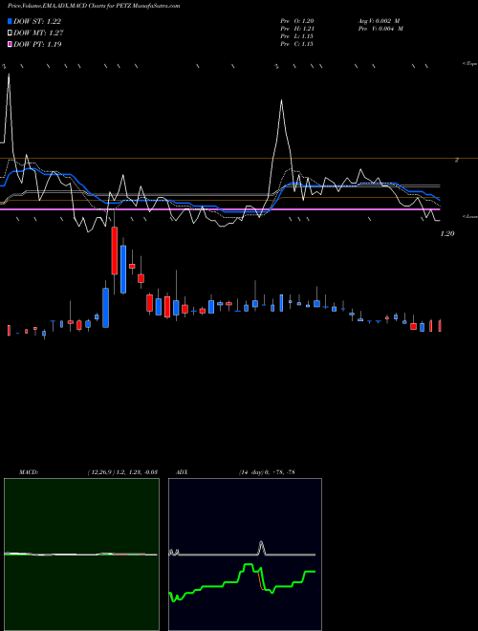Click the ADX '(14 day) 0, +78, -78' values
Viewport: 478px width, 631px height.
point(267,472)
